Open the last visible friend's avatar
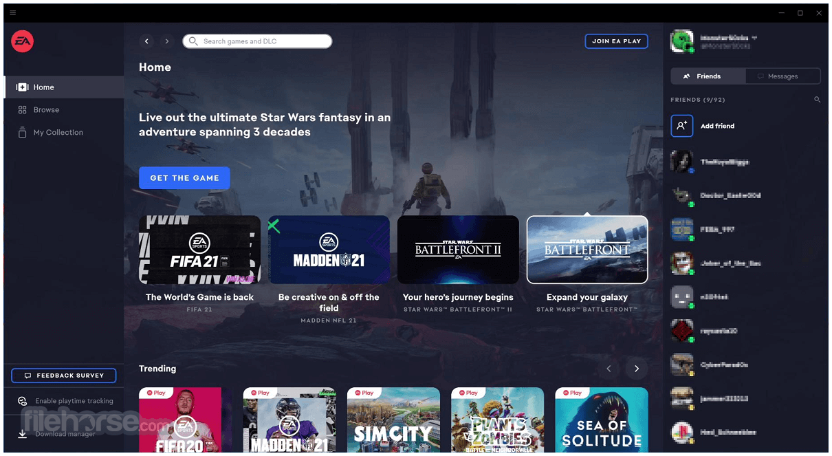The width and height of the screenshot is (832, 456). click(x=681, y=432)
